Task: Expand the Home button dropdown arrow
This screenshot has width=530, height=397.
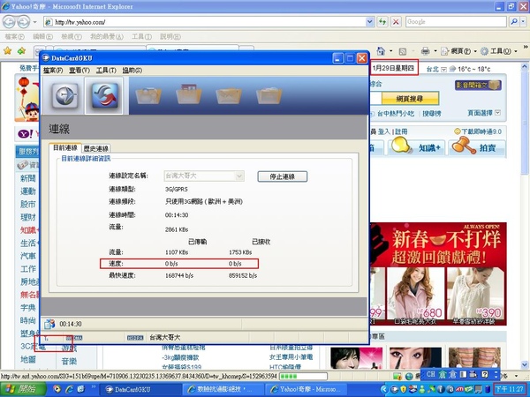Action: [x=390, y=51]
